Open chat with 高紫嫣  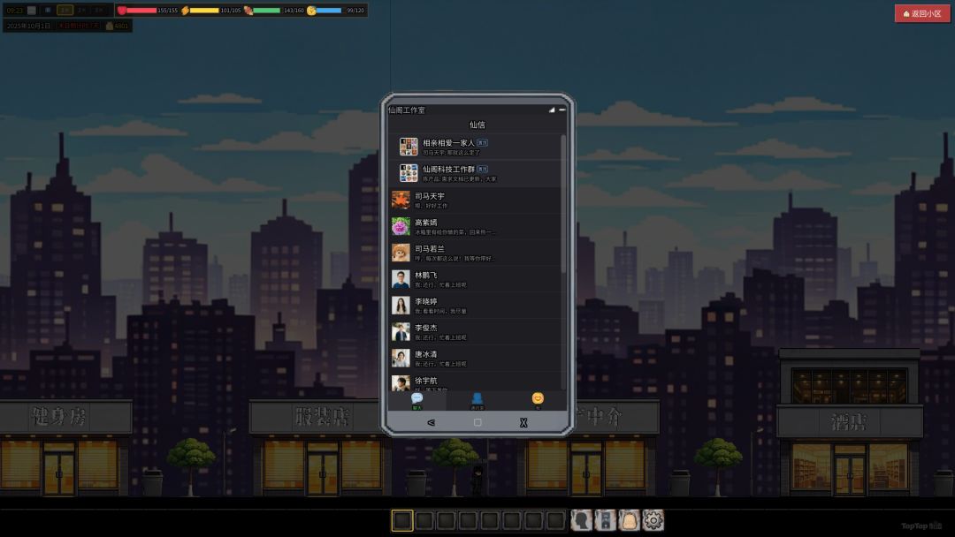coord(475,226)
